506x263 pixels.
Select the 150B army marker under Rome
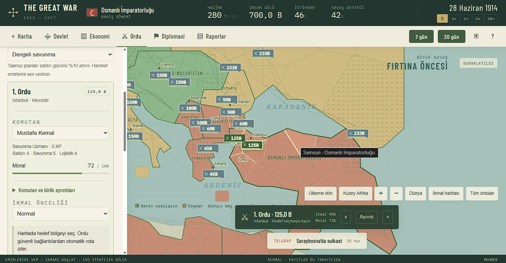135,136
